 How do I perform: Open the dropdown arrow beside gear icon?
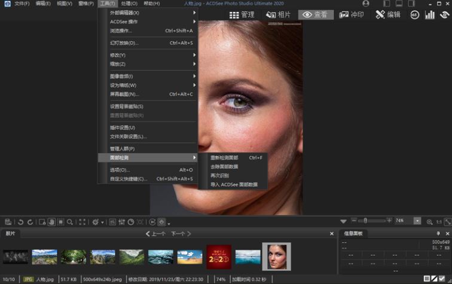pos(102,222)
